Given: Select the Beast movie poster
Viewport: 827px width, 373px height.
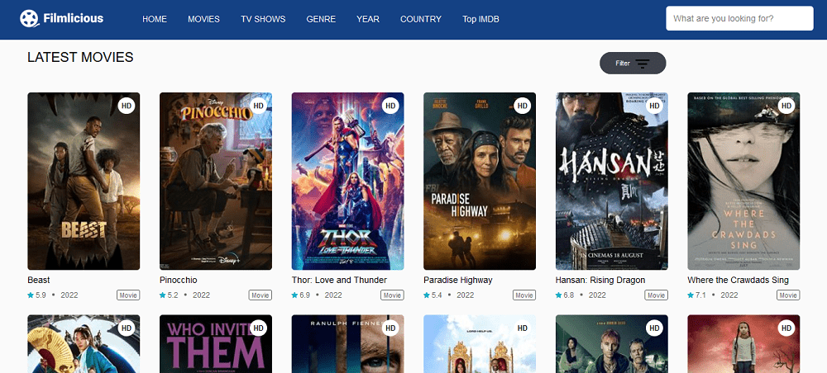Looking at the screenshot, I should [84, 181].
